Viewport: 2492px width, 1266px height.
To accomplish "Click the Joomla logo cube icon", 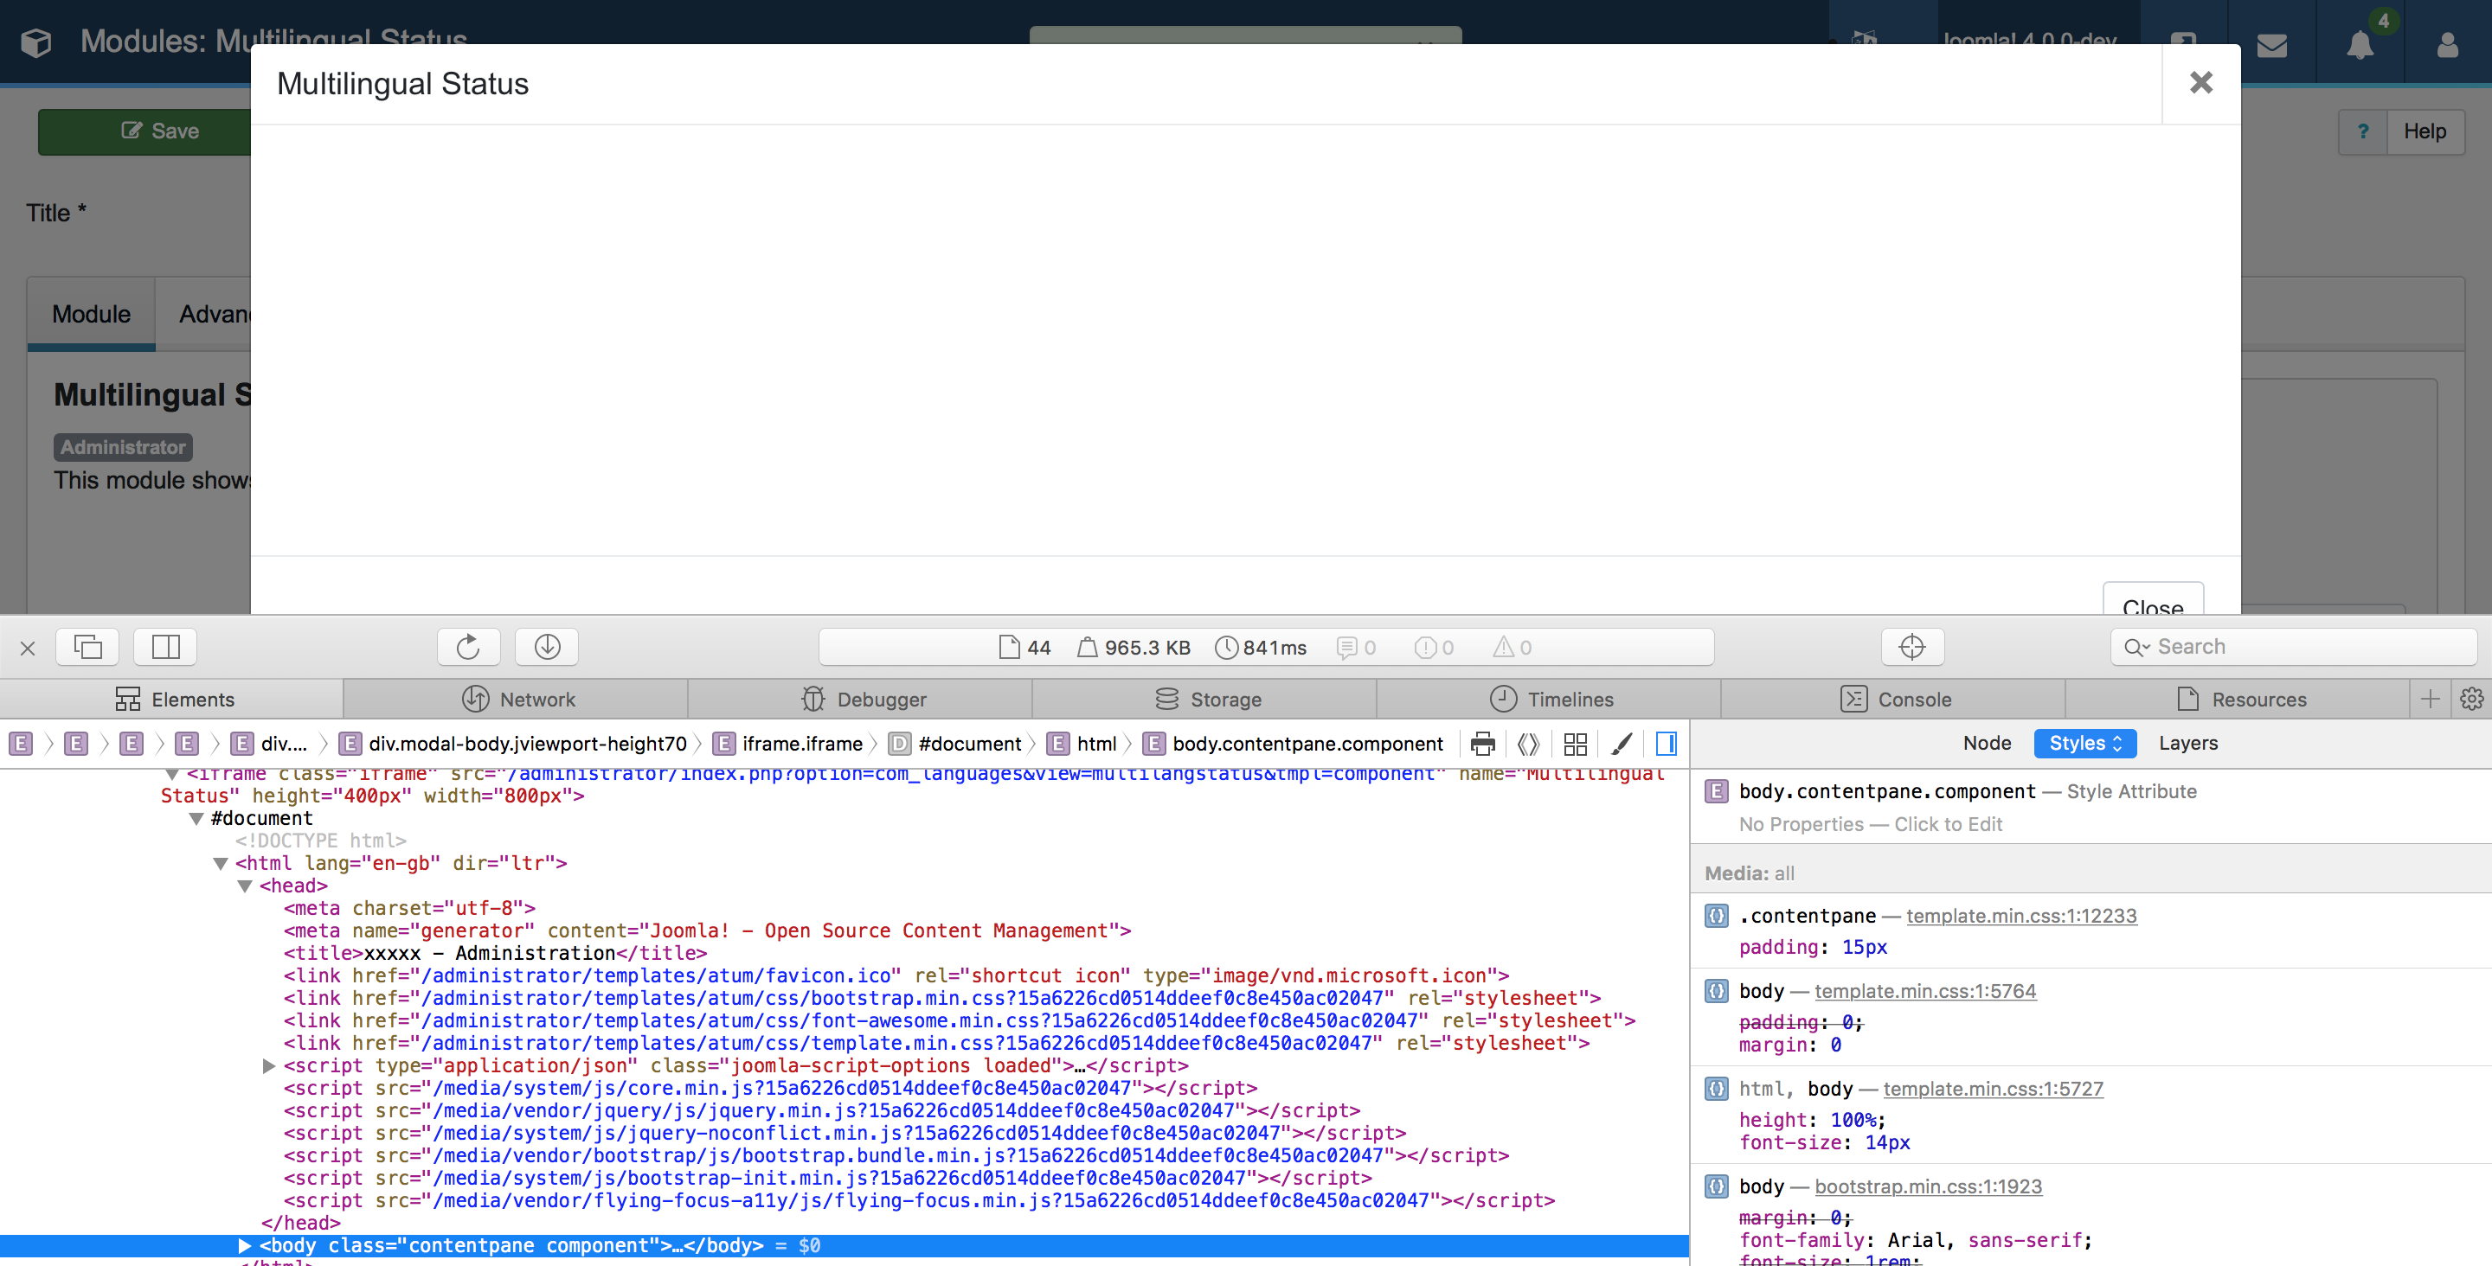I will (35, 42).
